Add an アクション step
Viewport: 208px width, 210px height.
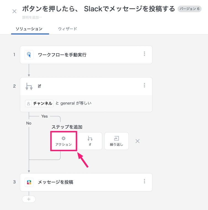click(64, 141)
